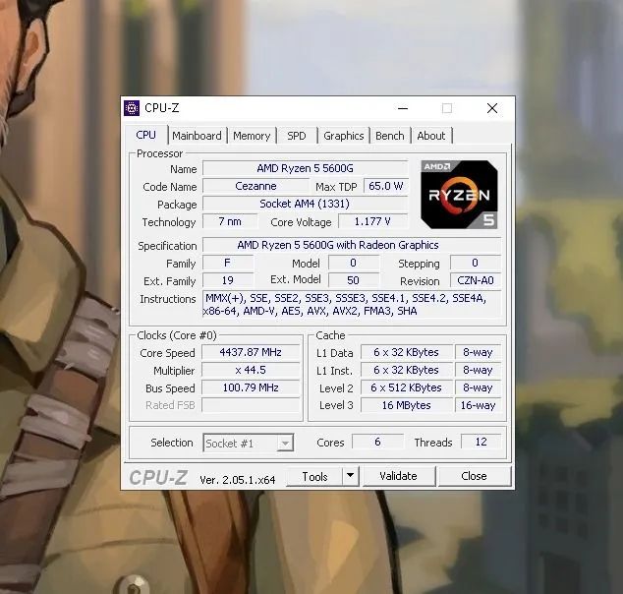Click the Validate button
Screen dimensions: 623x594
[399, 476]
